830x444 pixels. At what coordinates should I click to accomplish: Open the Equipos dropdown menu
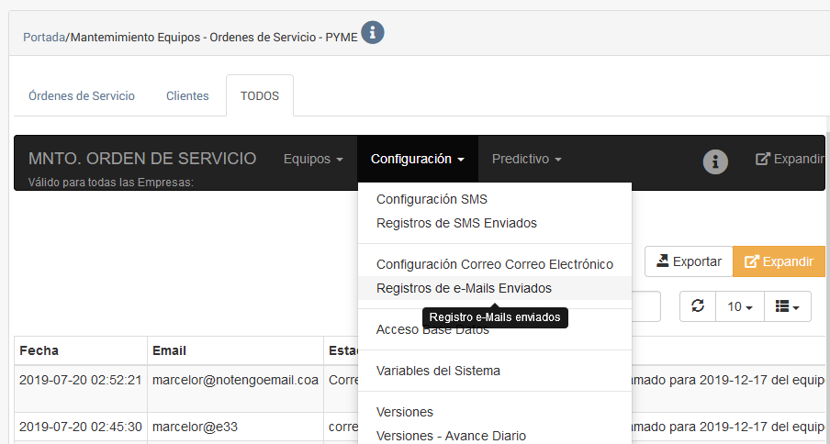312,159
